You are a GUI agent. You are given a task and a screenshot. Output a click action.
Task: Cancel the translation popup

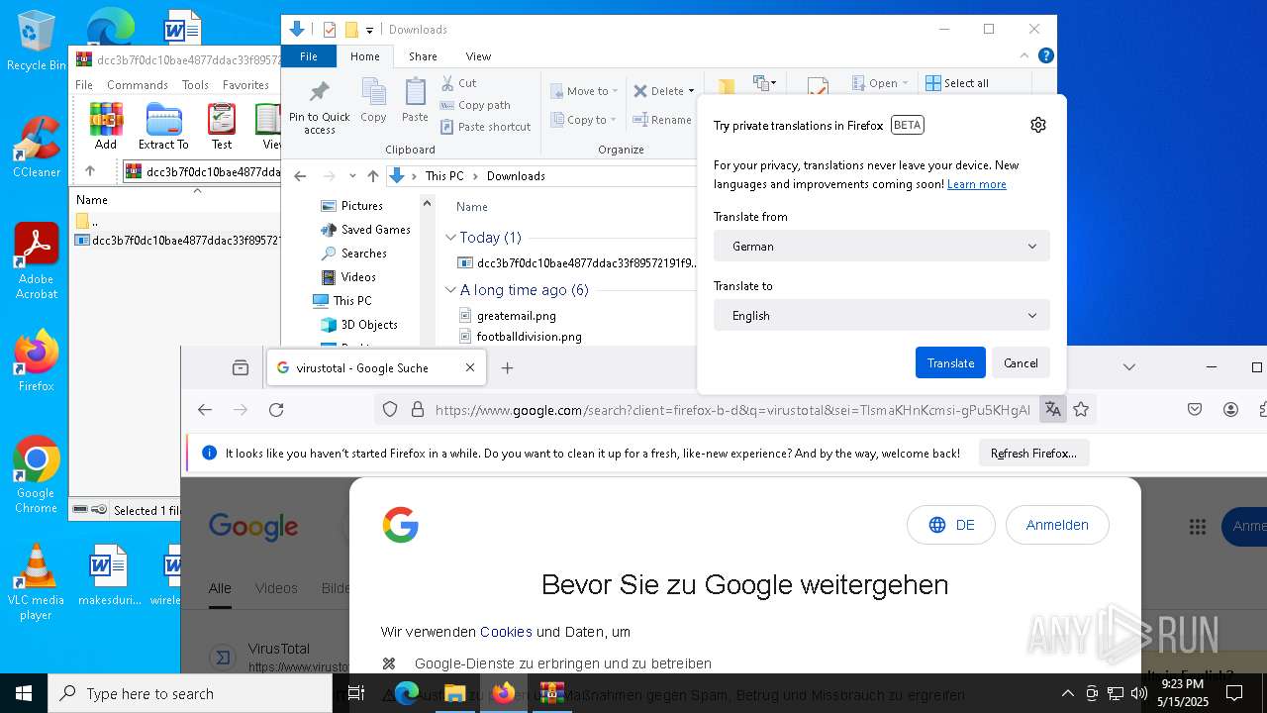[x=1021, y=362]
